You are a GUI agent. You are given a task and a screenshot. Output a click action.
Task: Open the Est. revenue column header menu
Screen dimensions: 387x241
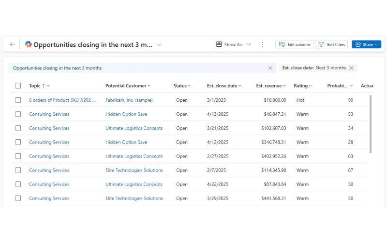[x=271, y=86]
